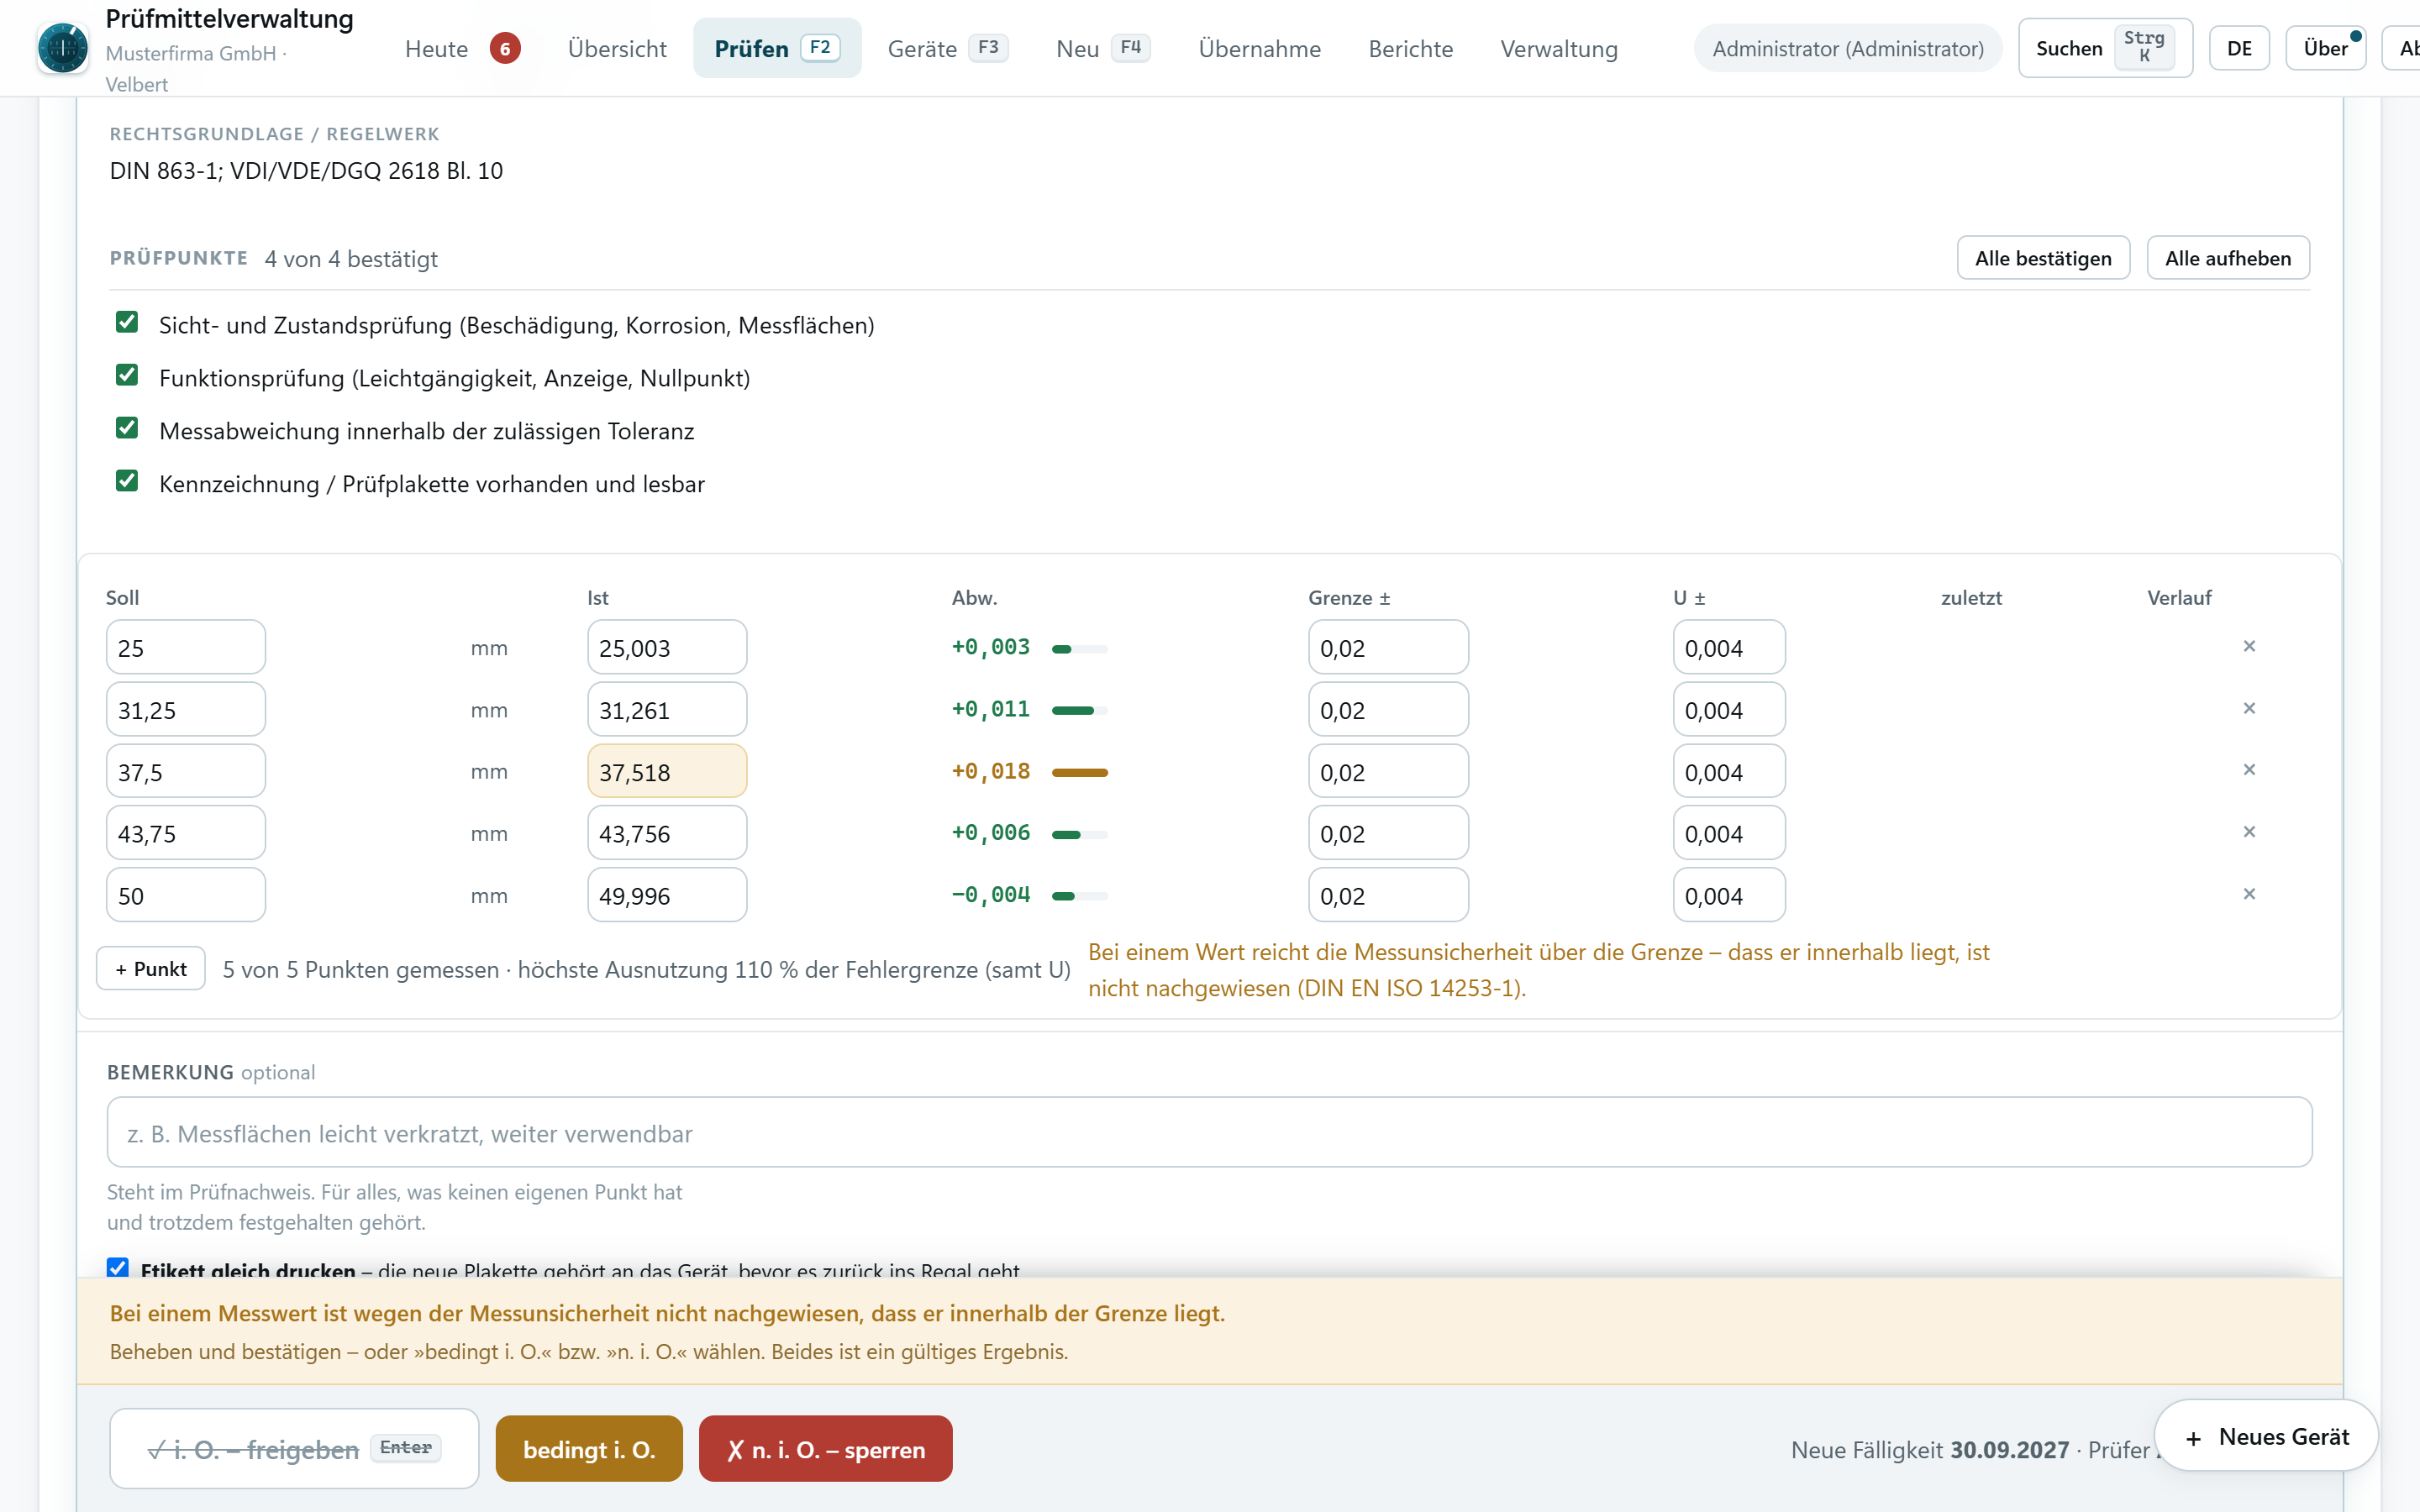Image resolution: width=2420 pixels, height=1512 pixels.
Task: Click the Soll field with 31,25
Action: tap(186, 709)
